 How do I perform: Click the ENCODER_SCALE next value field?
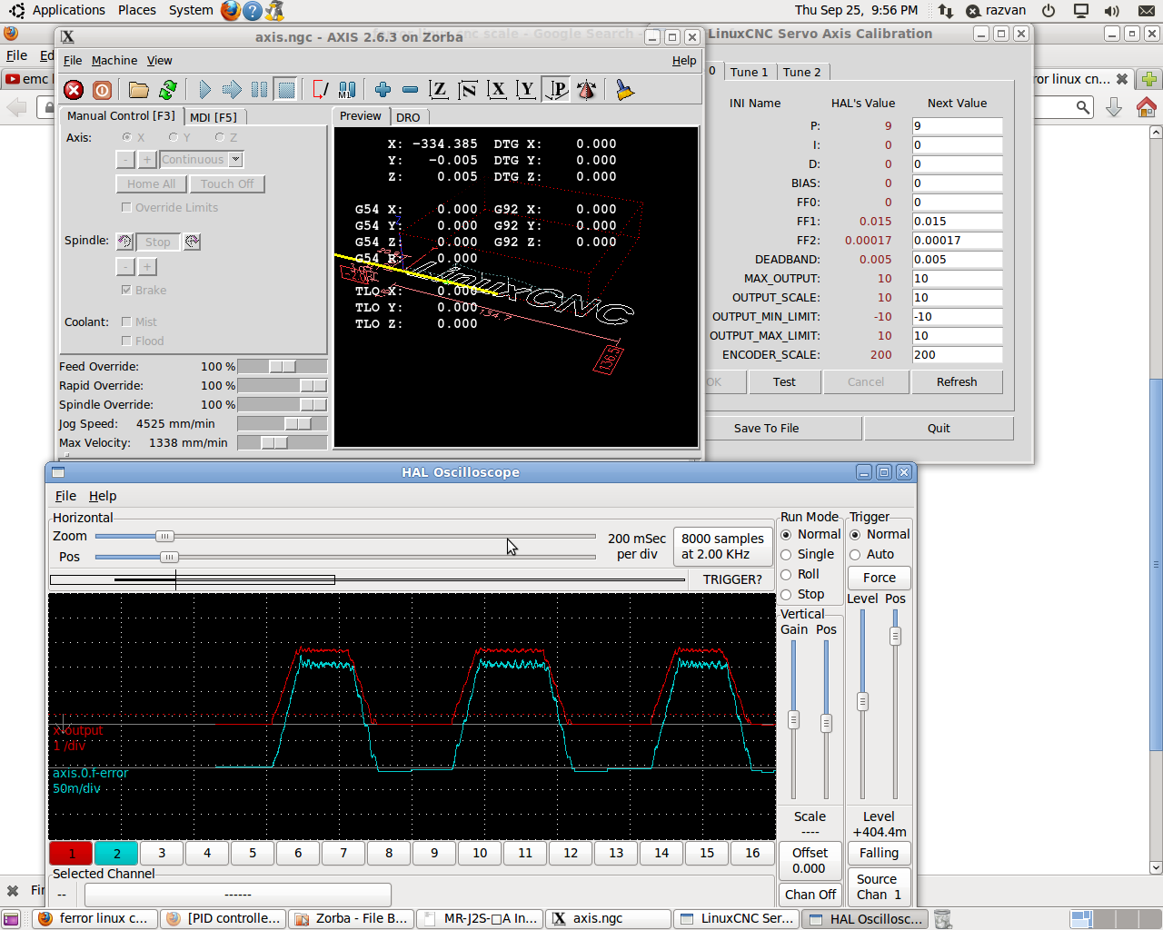point(958,355)
